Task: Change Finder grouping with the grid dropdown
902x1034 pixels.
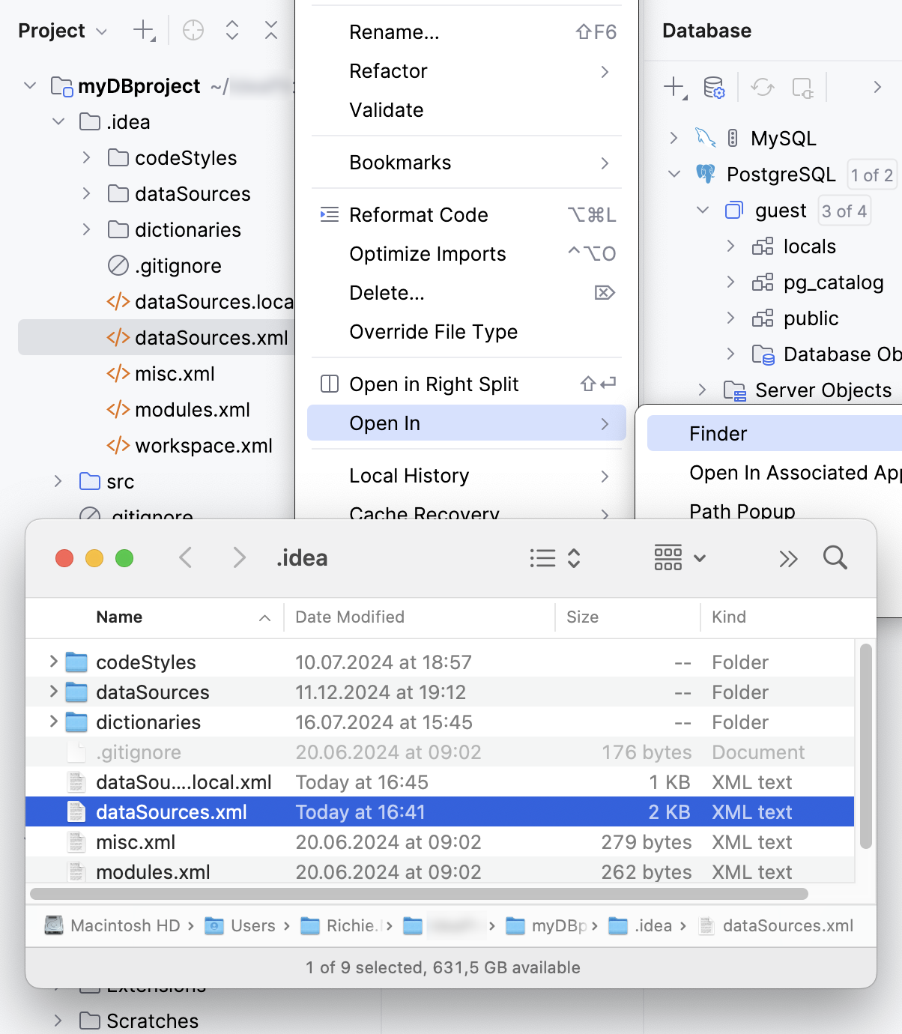Action: (x=679, y=557)
